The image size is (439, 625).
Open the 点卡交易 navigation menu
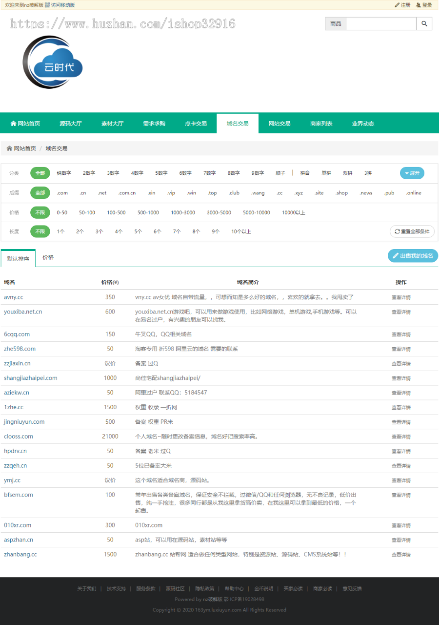[x=196, y=123]
